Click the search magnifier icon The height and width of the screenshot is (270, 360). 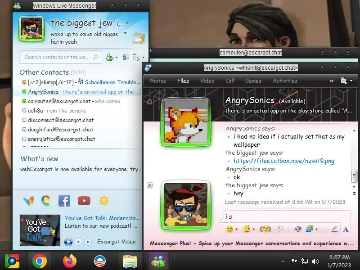point(96,57)
